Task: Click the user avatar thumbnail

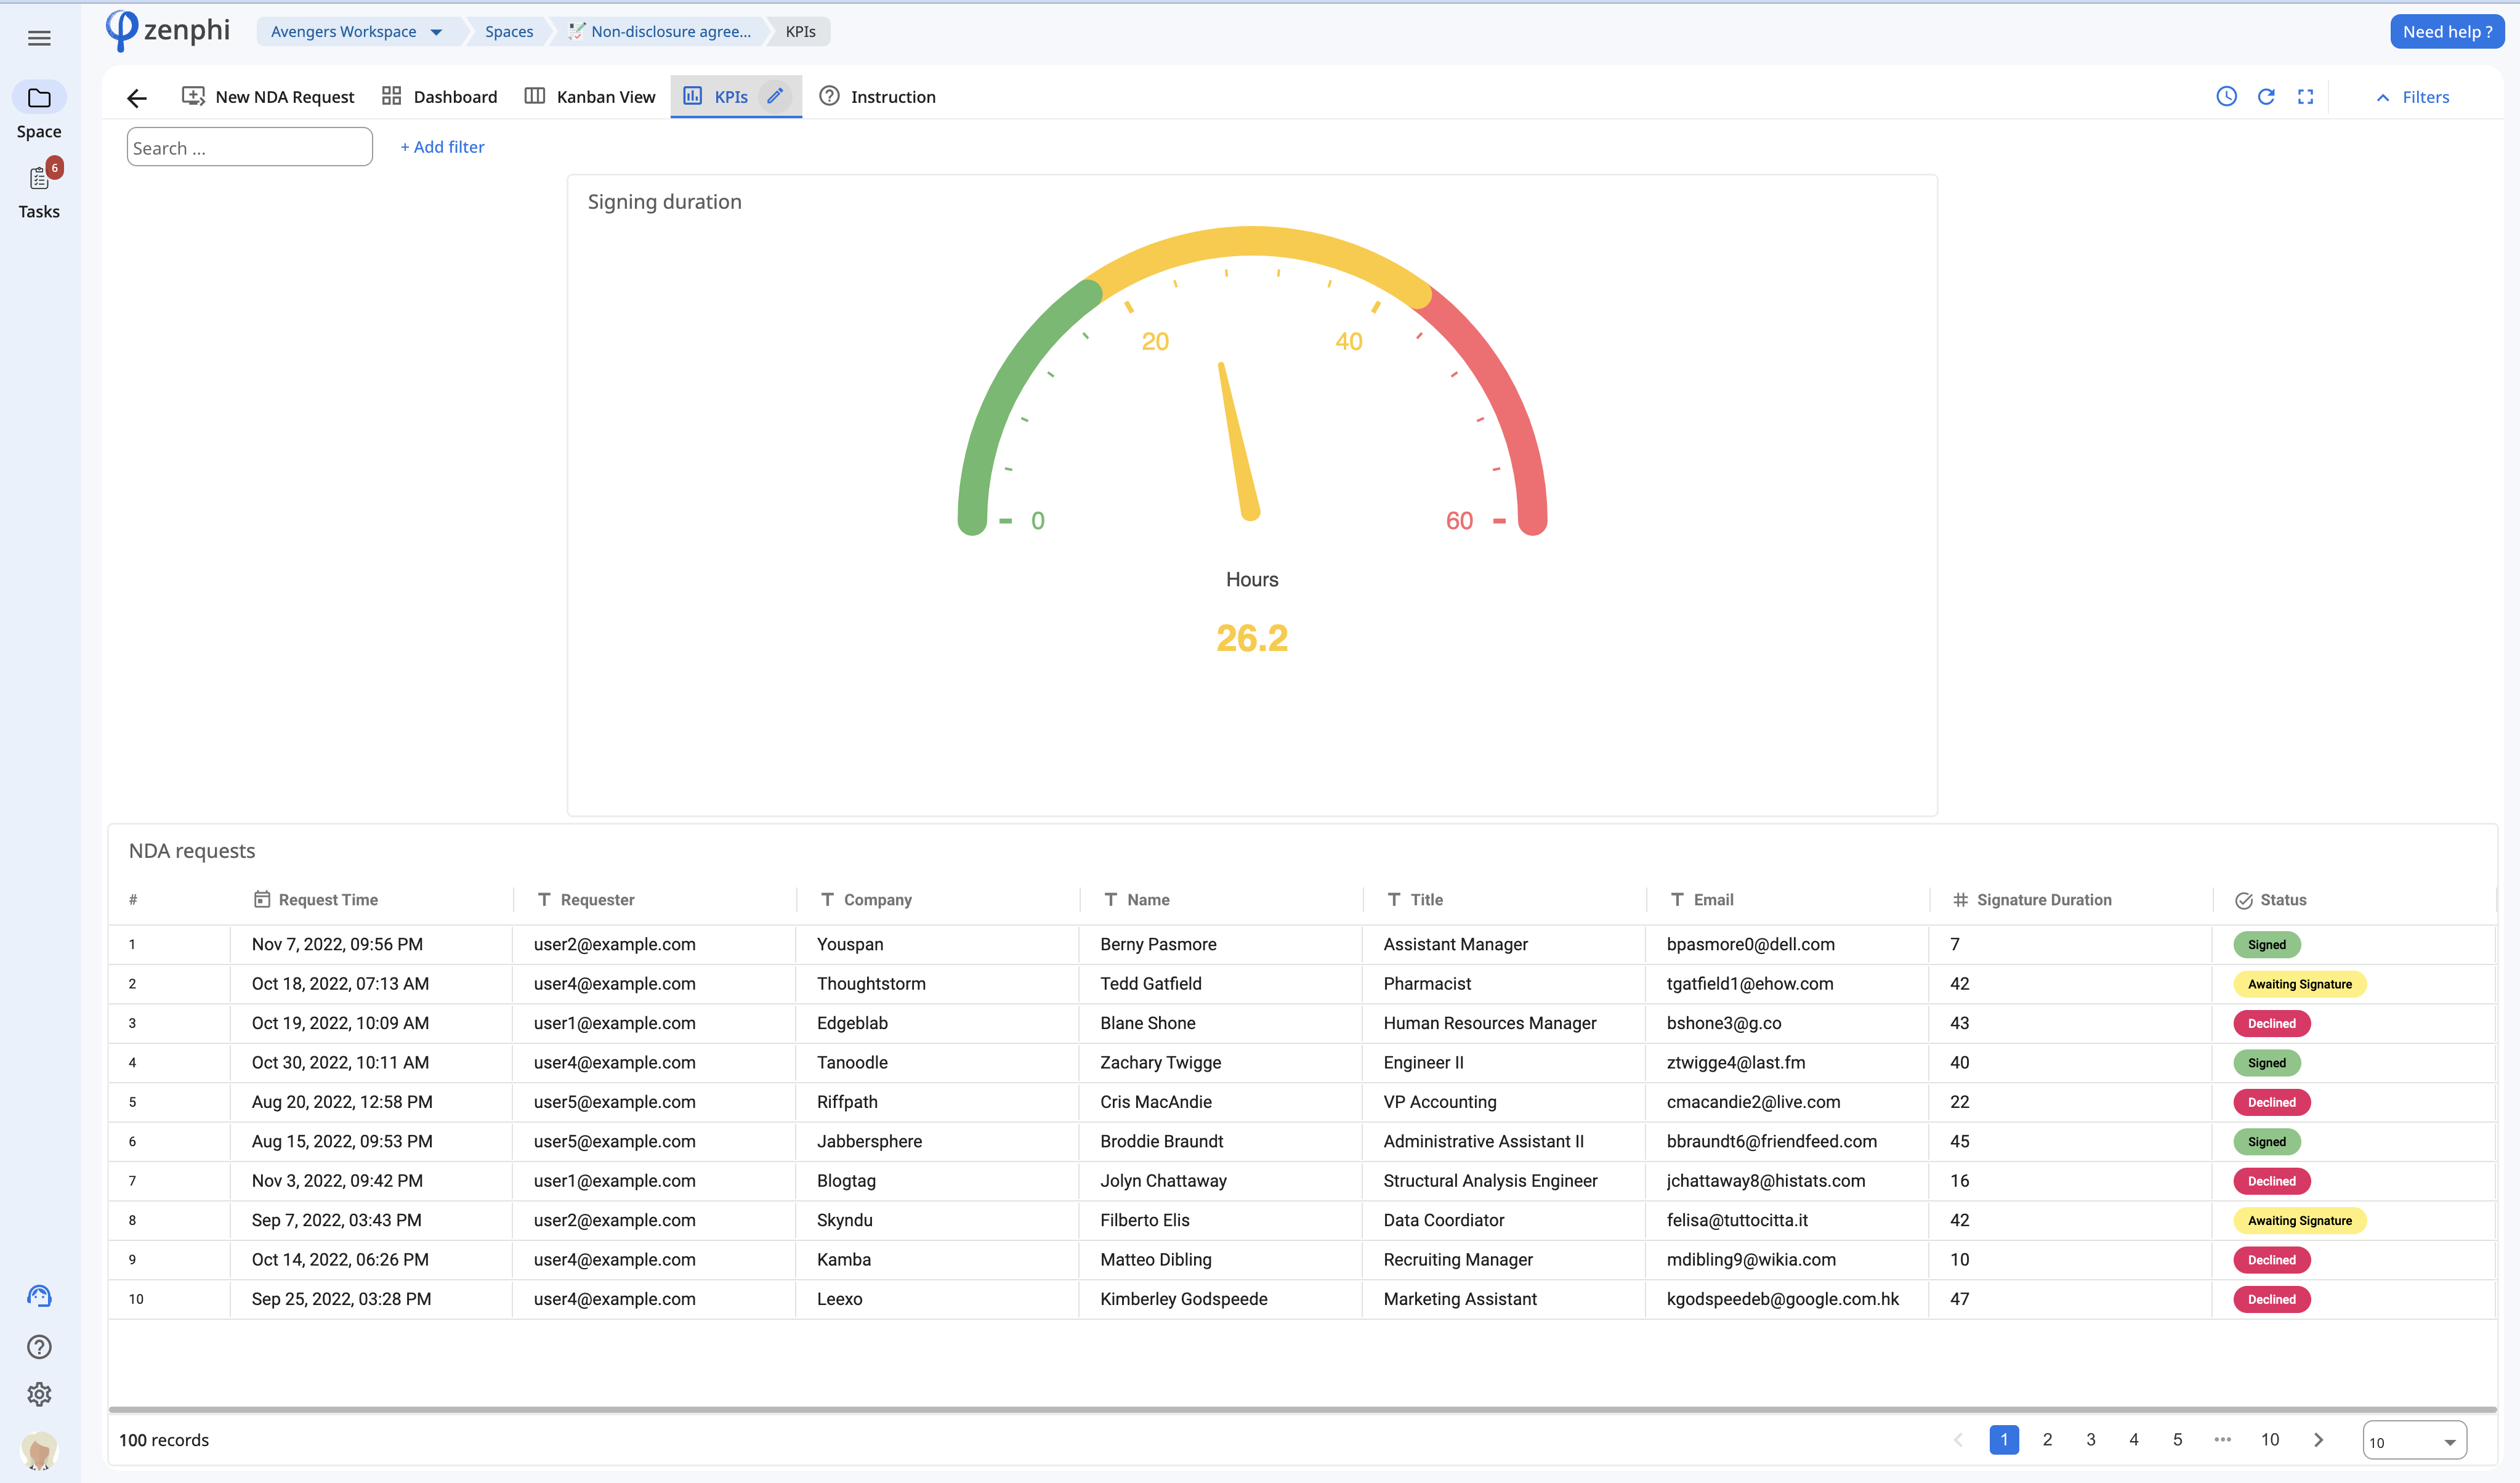Action: coord(39,1449)
